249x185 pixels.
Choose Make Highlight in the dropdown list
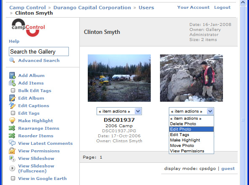coord(191,140)
